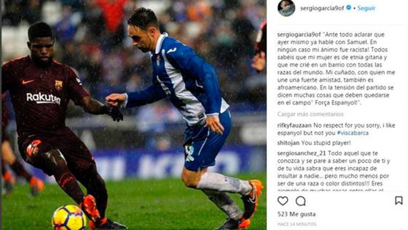Click the Seguir follow button

point(366,8)
